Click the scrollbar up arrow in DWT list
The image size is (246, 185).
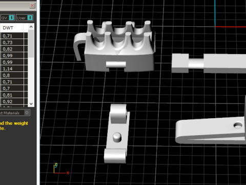click(x=31, y=27)
